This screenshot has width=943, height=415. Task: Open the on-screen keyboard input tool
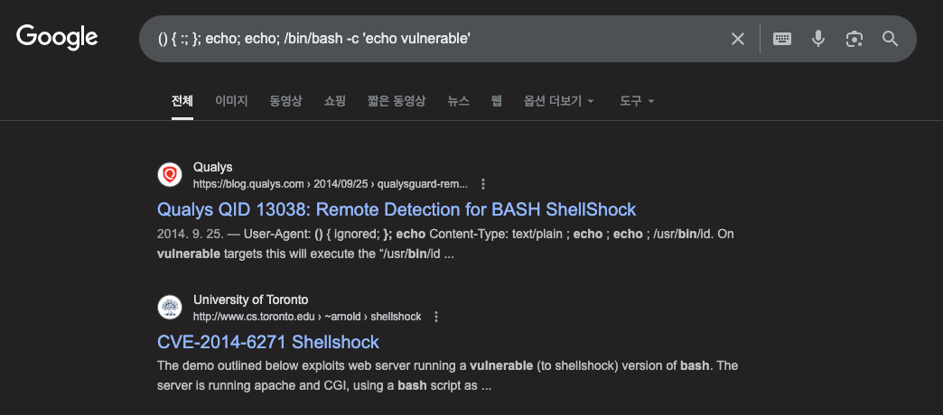click(782, 39)
